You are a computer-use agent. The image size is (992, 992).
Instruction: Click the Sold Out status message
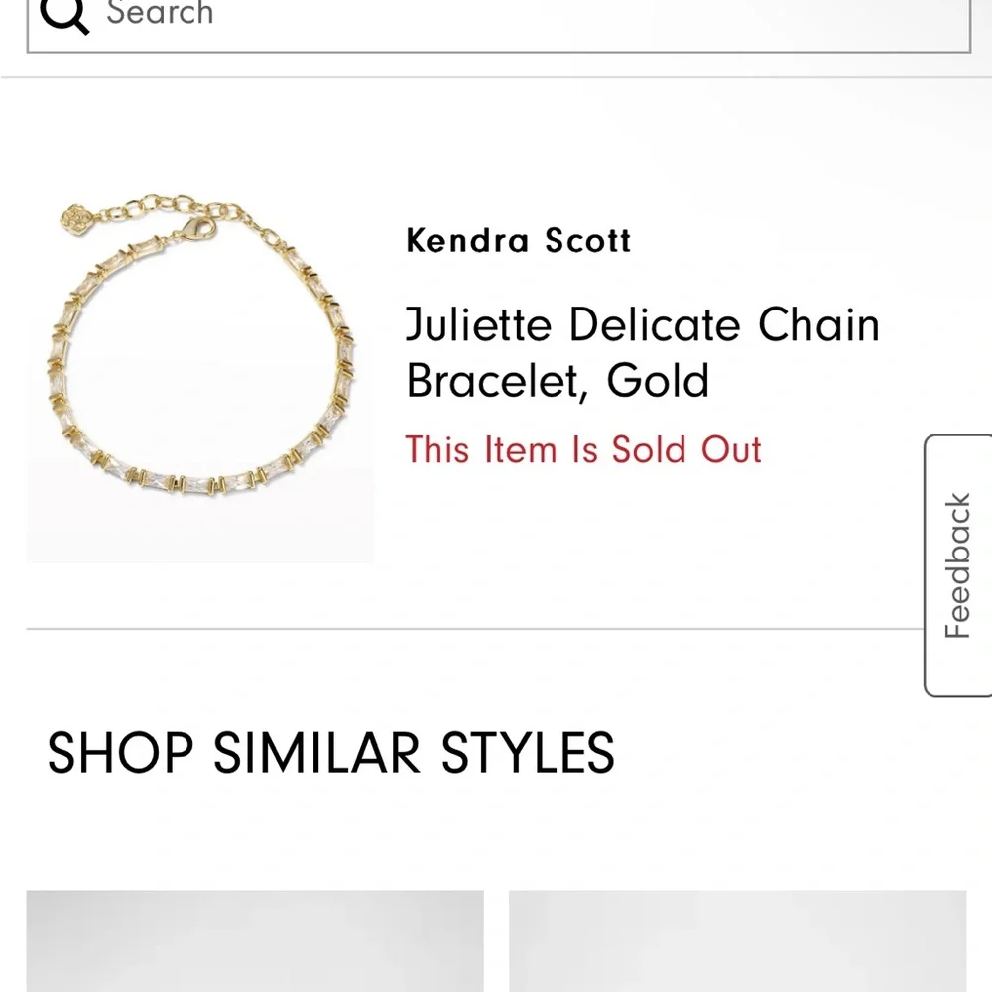(x=582, y=449)
